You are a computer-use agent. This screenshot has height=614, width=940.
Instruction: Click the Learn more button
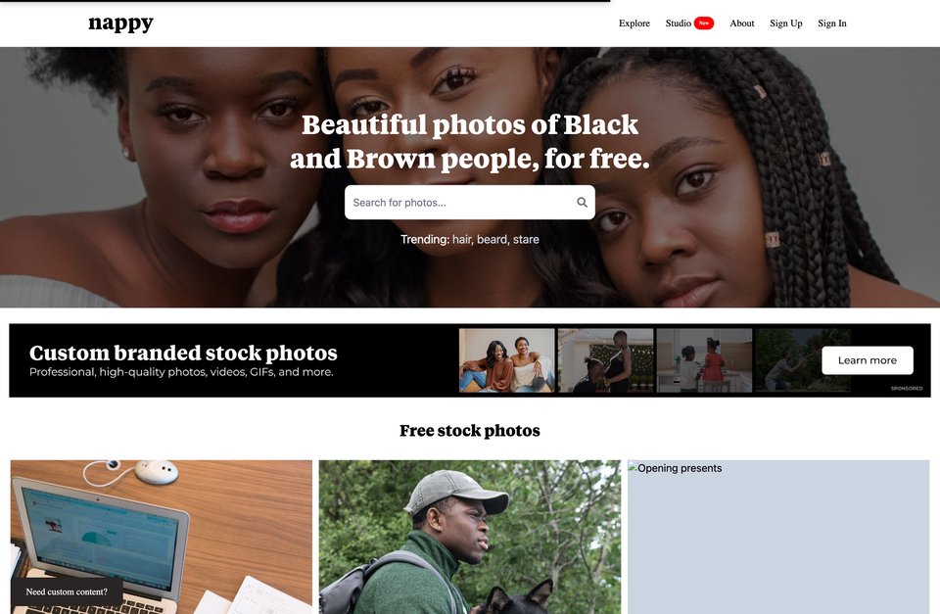tap(868, 360)
